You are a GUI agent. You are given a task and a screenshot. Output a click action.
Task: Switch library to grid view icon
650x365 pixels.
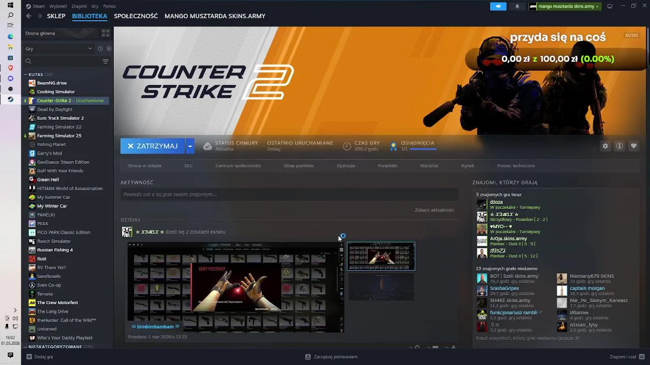pos(106,33)
